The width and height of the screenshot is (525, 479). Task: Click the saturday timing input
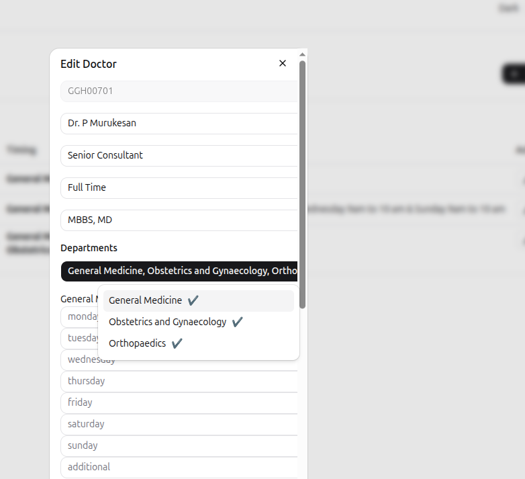[x=179, y=424]
